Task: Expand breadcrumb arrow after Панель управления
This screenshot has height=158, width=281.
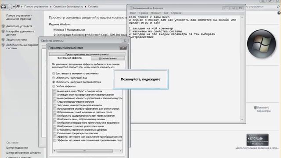Action: click(x=51, y=7)
